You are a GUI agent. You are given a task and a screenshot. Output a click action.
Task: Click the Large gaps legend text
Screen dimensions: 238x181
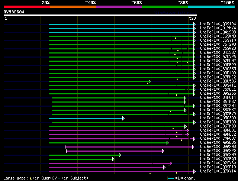tap(46, 178)
